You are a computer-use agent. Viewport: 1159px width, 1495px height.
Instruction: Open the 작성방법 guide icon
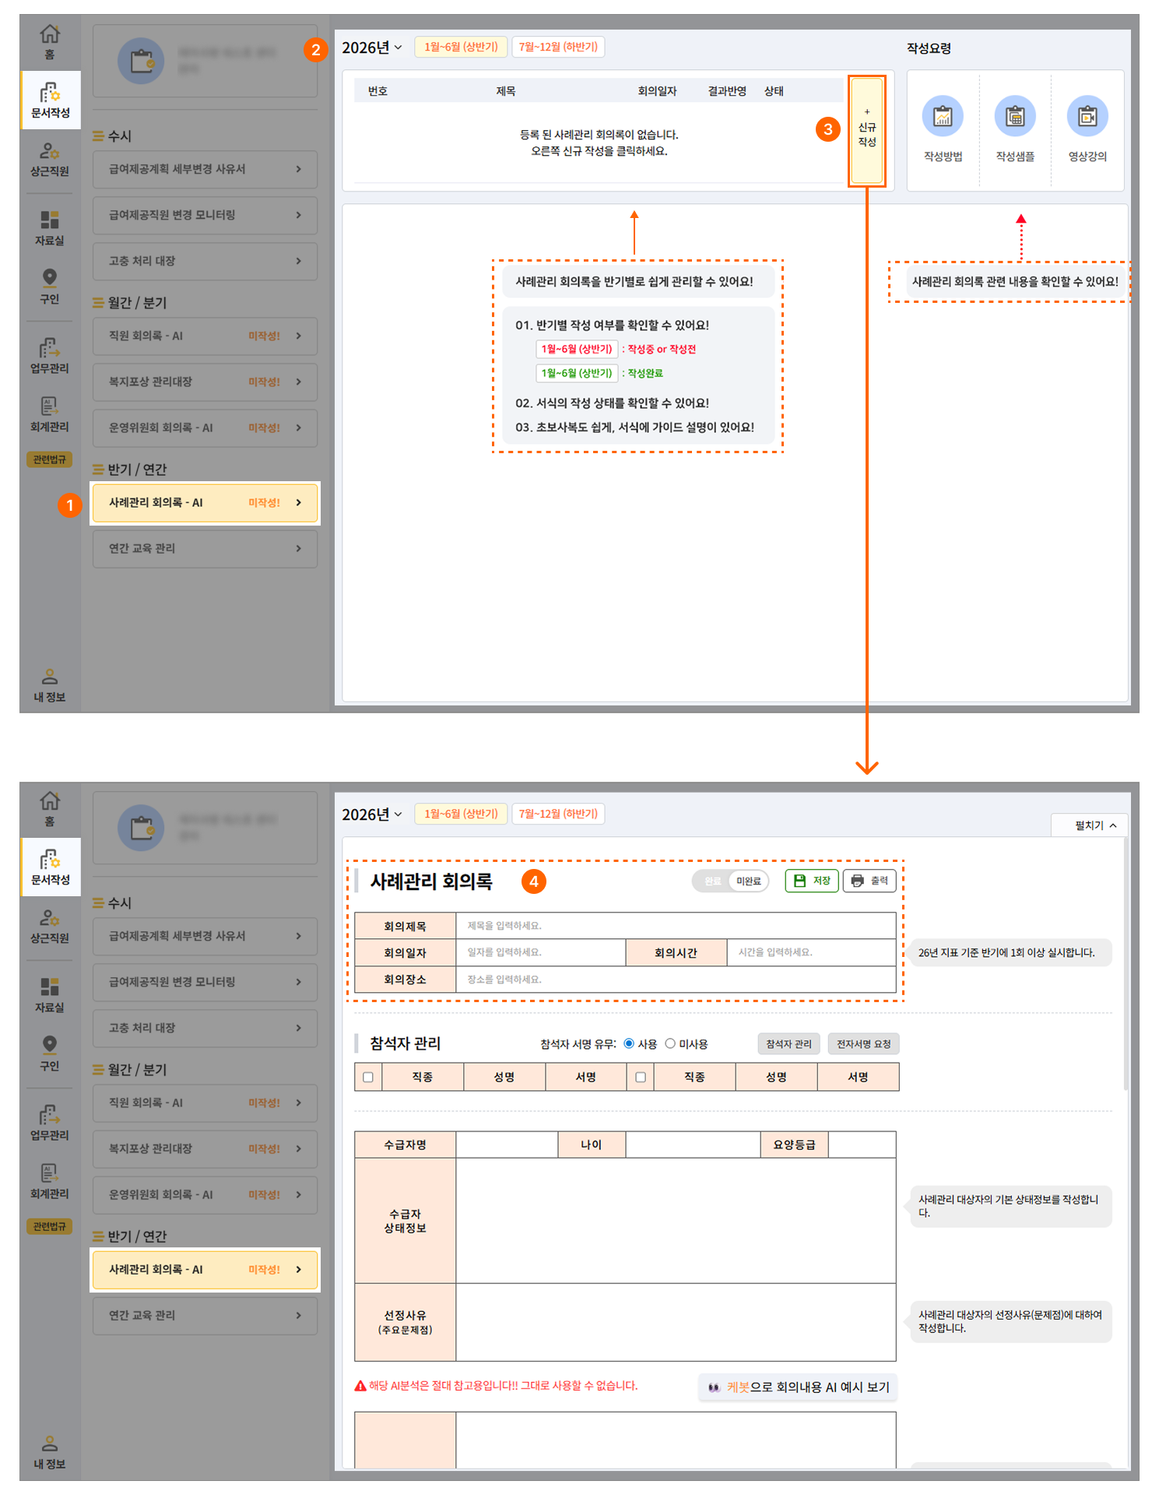pyautogui.click(x=943, y=117)
